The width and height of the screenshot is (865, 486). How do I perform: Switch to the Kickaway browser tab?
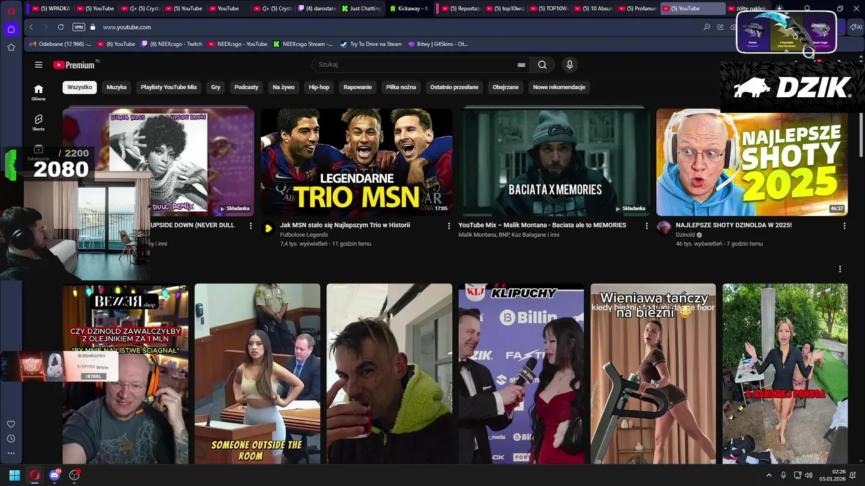click(x=410, y=9)
